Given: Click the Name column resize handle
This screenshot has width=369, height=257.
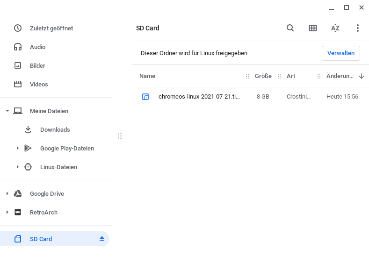Looking at the screenshot, I should click(247, 76).
